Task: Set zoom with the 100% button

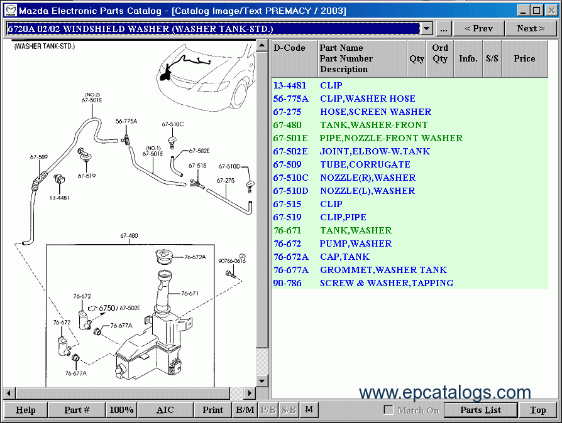Action: tap(121, 410)
